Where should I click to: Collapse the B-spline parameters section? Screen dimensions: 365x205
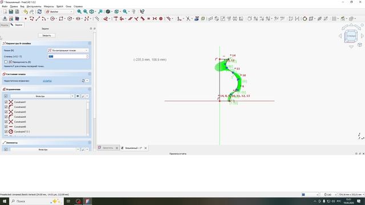tap(90, 43)
